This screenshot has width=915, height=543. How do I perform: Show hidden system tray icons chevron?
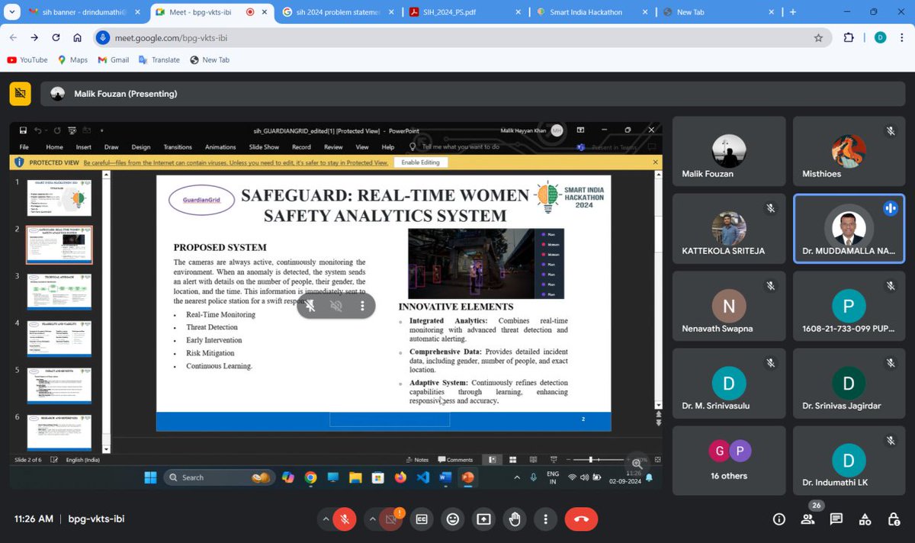517,477
